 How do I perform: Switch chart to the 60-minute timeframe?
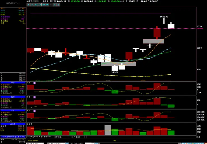point(47,5)
